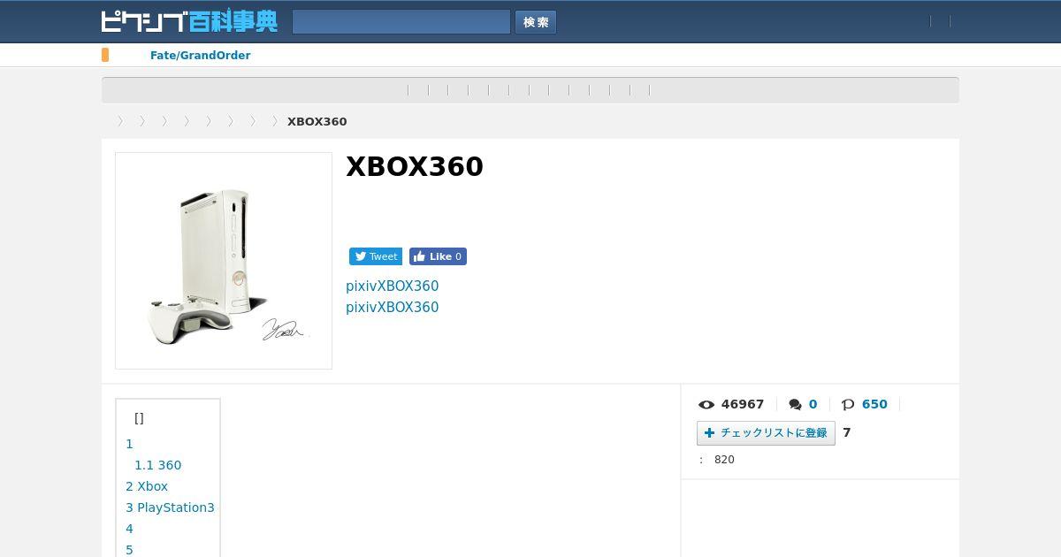Click the comment bubble icon

tap(796, 404)
